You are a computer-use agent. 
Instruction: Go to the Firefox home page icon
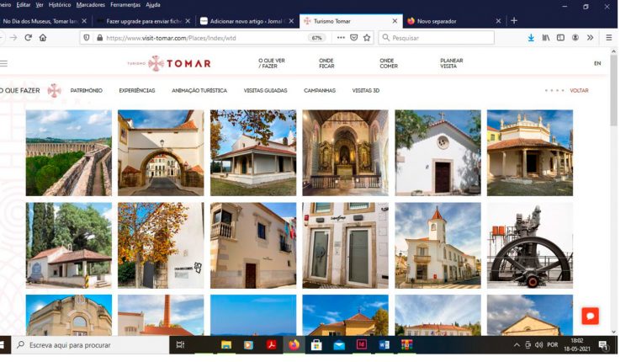point(43,38)
